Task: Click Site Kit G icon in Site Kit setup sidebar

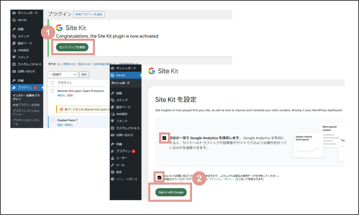Action: pos(112,75)
